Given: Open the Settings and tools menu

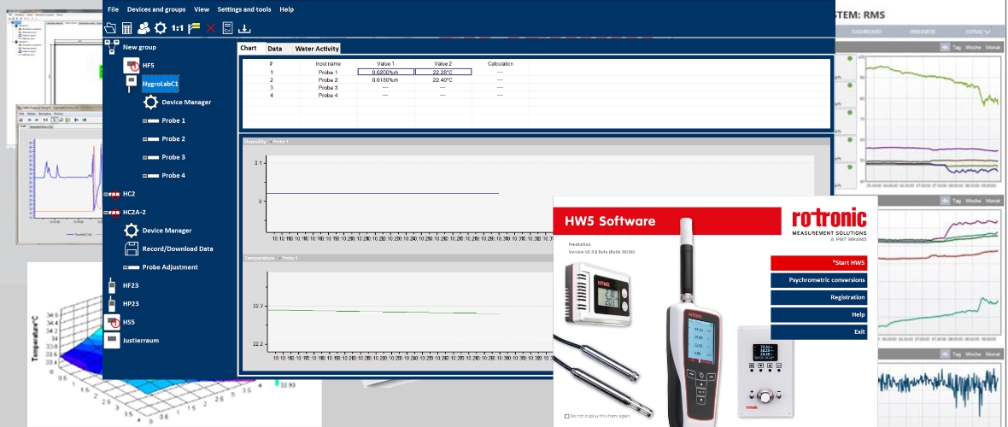Looking at the screenshot, I should [x=244, y=9].
